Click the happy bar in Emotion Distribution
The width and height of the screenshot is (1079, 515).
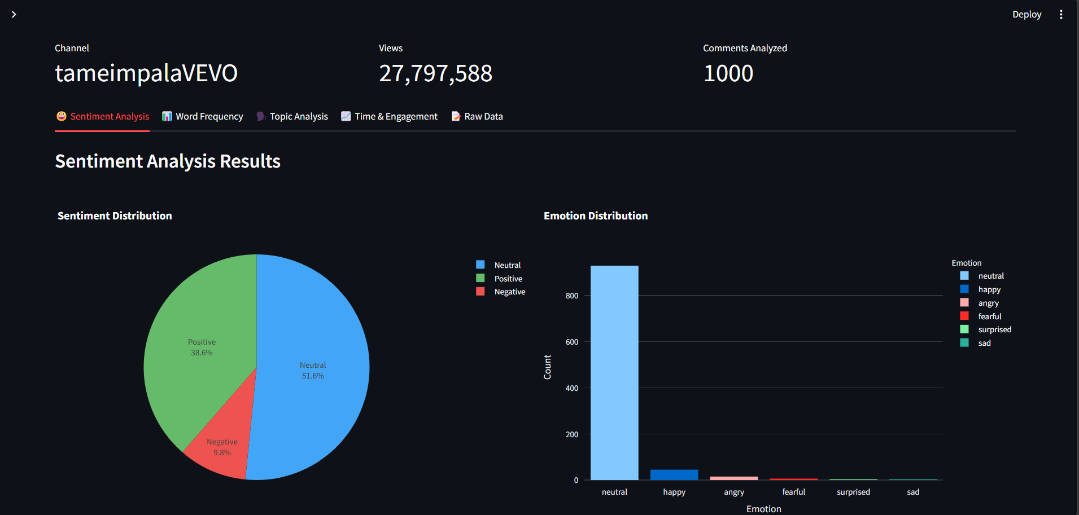(674, 475)
